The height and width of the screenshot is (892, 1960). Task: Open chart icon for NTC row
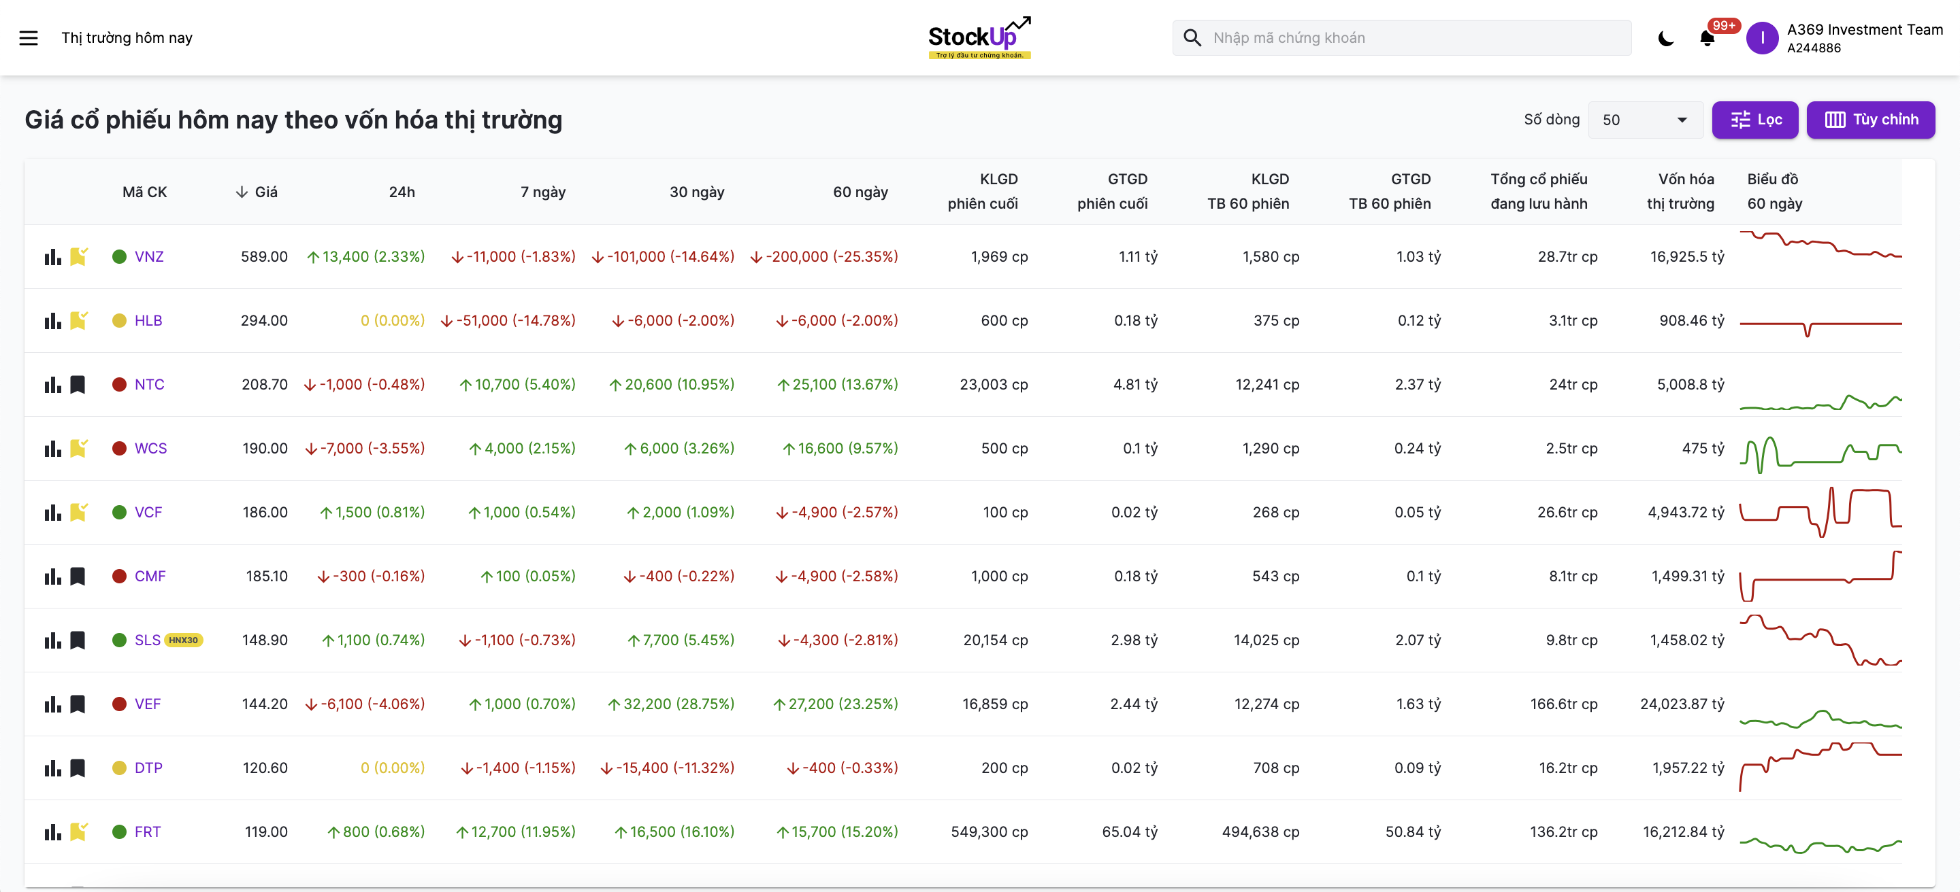[x=52, y=384]
